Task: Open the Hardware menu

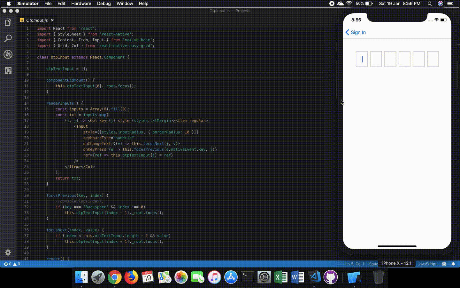Action: point(81,4)
